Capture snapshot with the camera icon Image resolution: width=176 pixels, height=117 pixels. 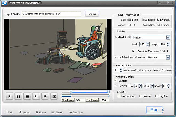(54, 96)
